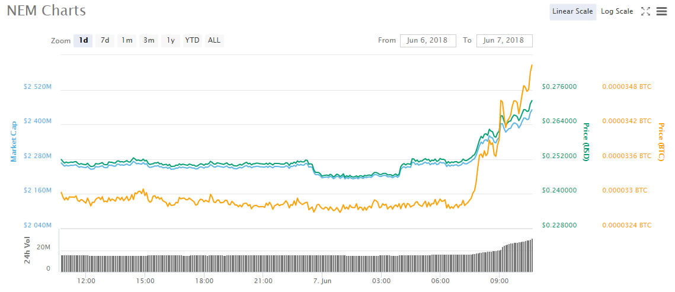Click the 15:00 time axis label
The height and width of the screenshot is (292, 675).
point(145,281)
